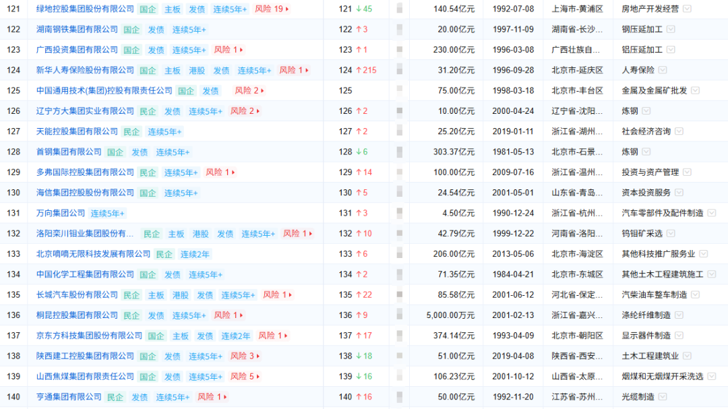Click date 2019-01-11
Viewport: 728px width, 409px height.
pos(513,131)
